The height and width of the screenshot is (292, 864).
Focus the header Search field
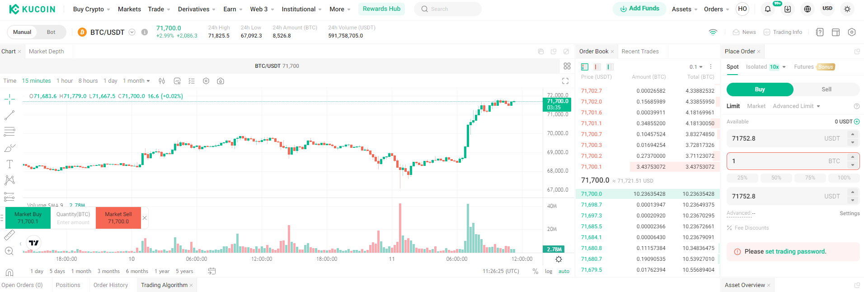[447, 9]
